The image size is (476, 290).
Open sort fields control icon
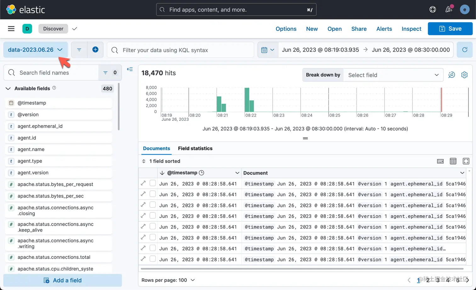144,161
